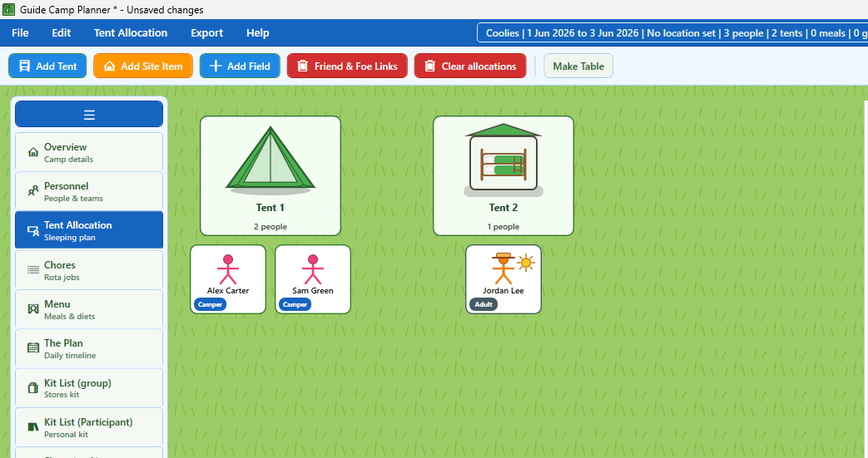868x458 pixels.
Task: Open the Help menu
Action: pos(258,32)
